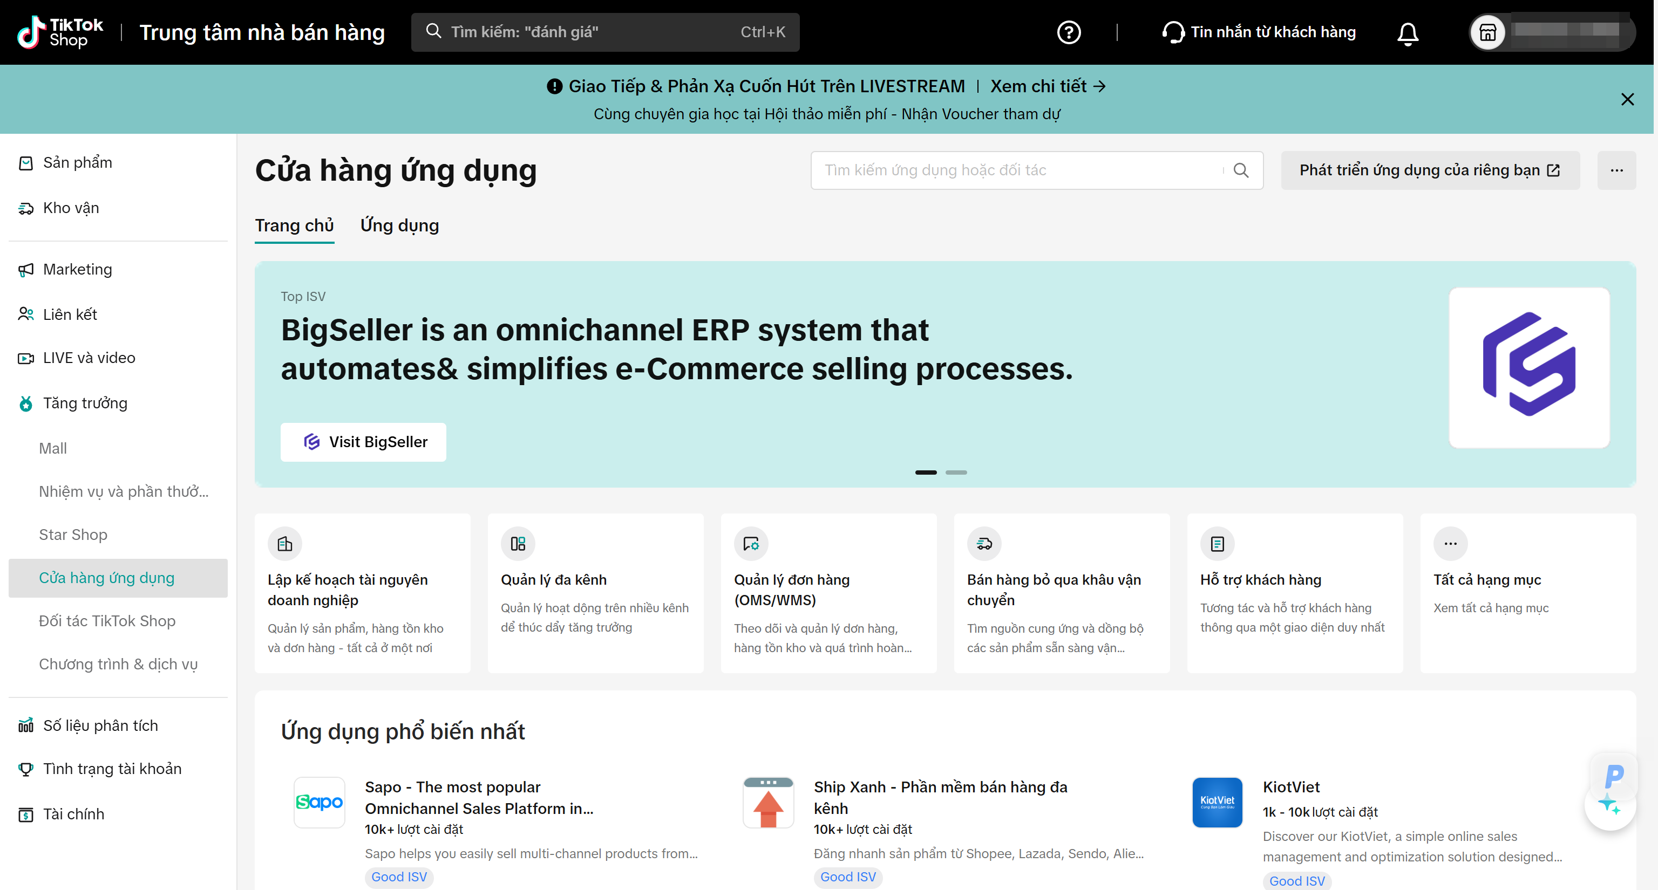Click Phát triển ứng dụng của riêng bạn
This screenshot has height=890, width=1658.
1430,170
